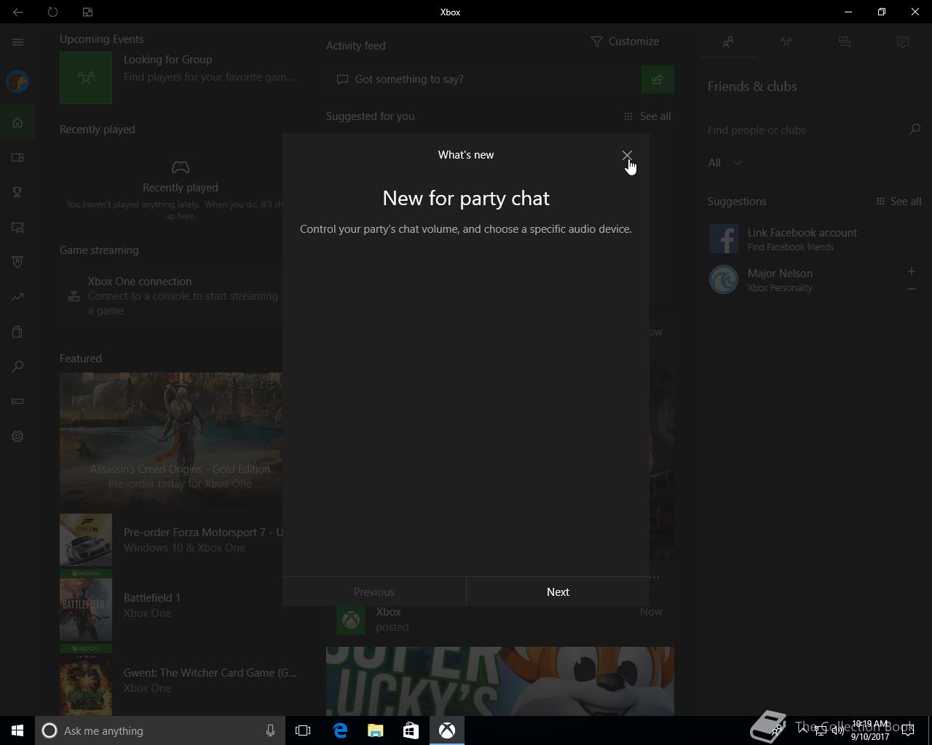Switch to Activity alerts tab
This screenshot has height=745, width=932.
(x=903, y=42)
